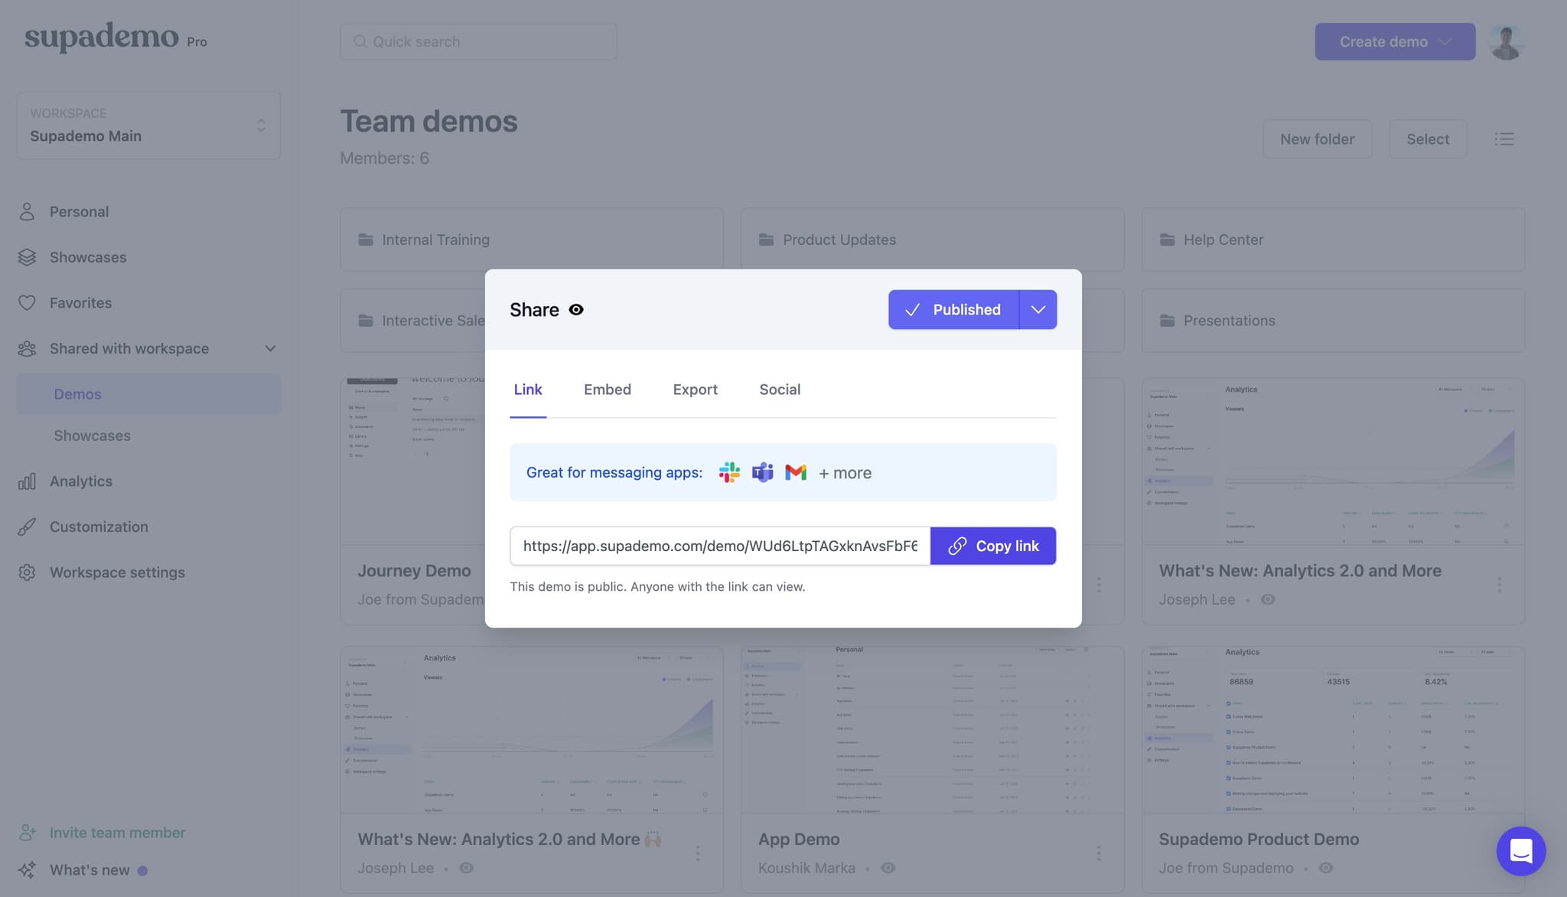
Task: Click the eye icon beside Joseph Lee
Action: click(1269, 599)
